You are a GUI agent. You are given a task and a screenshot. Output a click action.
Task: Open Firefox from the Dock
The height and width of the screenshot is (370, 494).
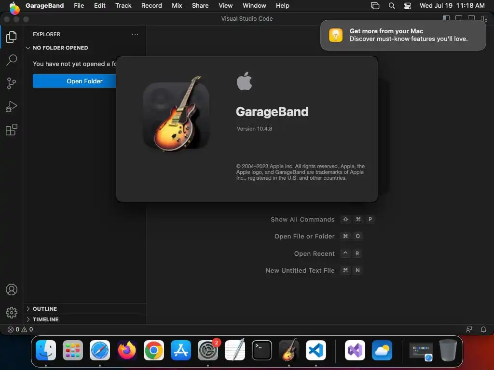(127, 350)
